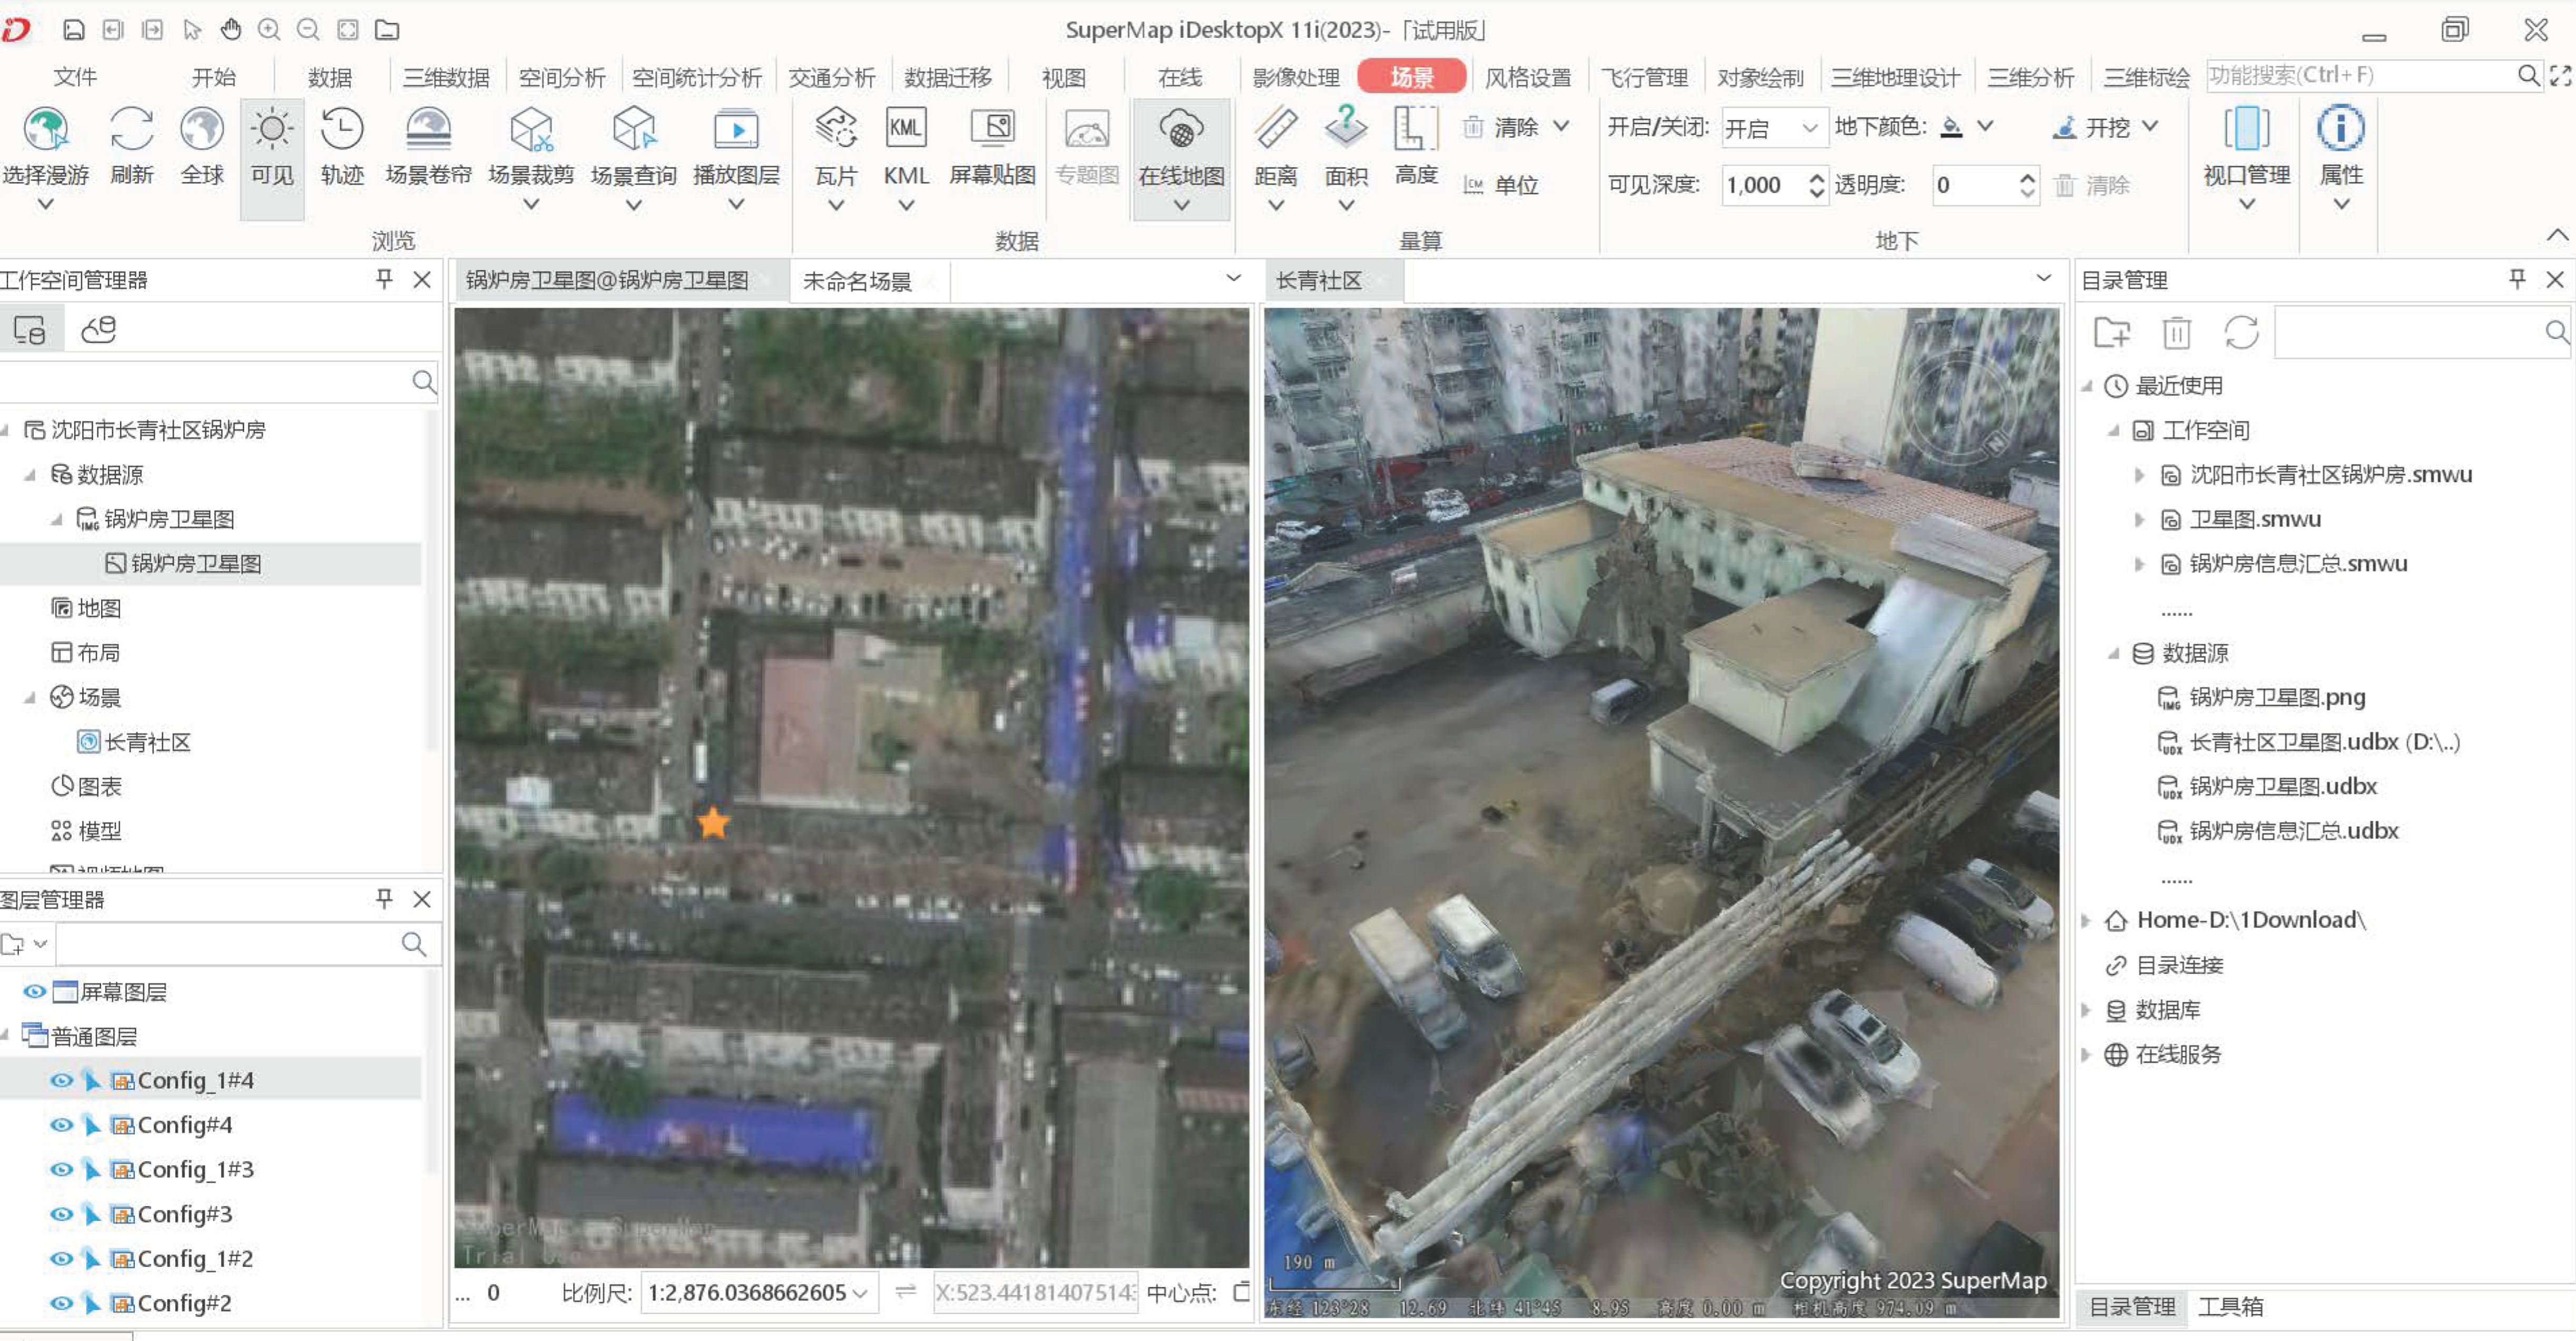
Task: Click the 工具箱 bottom panel button
Action: point(2230,1306)
